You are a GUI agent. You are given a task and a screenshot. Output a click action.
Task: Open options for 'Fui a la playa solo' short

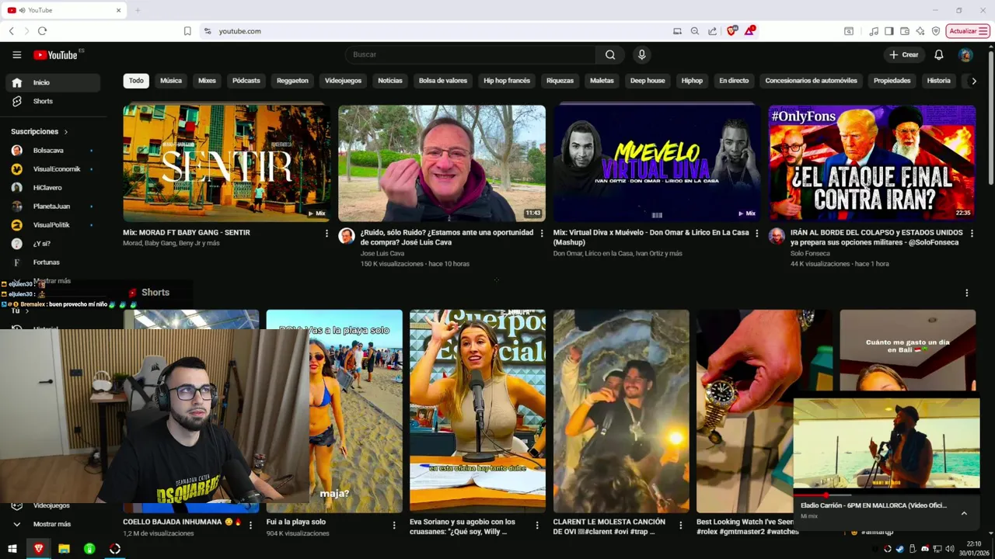tap(393, 526)
